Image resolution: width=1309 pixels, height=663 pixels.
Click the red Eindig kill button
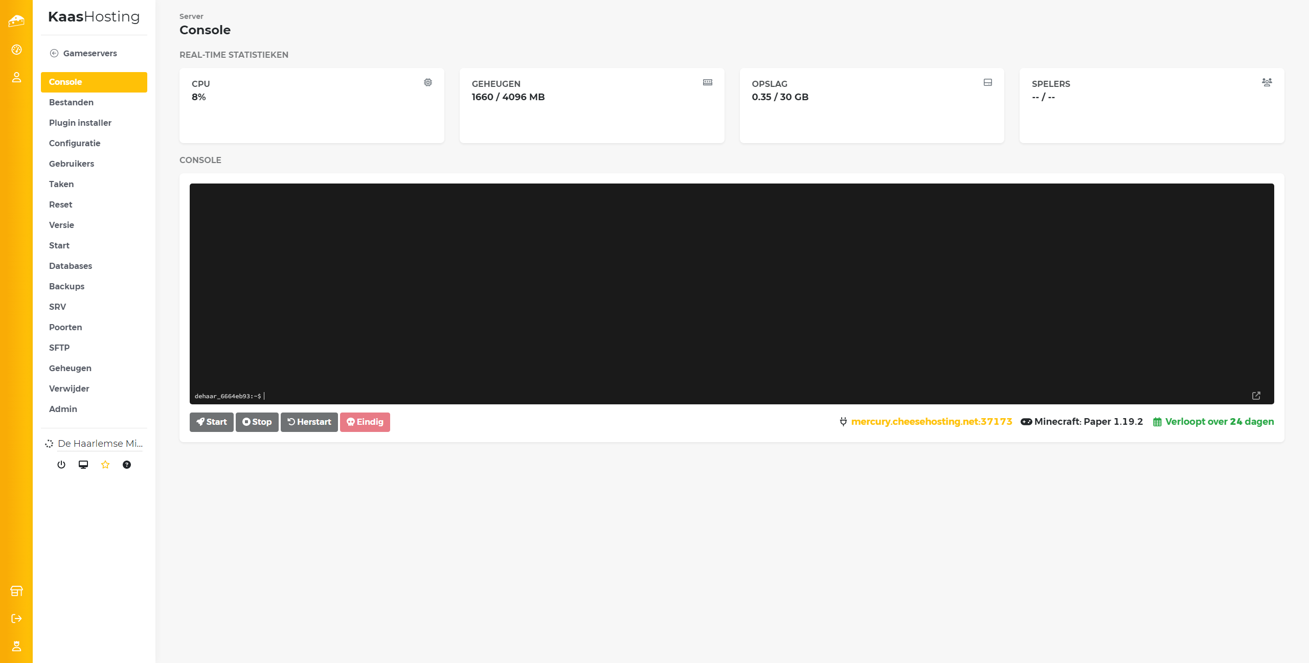point(365,422)
